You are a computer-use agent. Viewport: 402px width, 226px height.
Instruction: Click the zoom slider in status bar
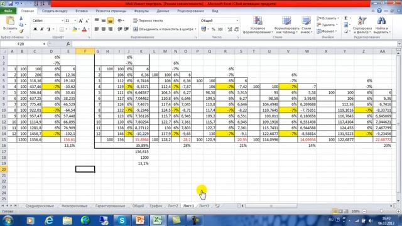(381, 212)
